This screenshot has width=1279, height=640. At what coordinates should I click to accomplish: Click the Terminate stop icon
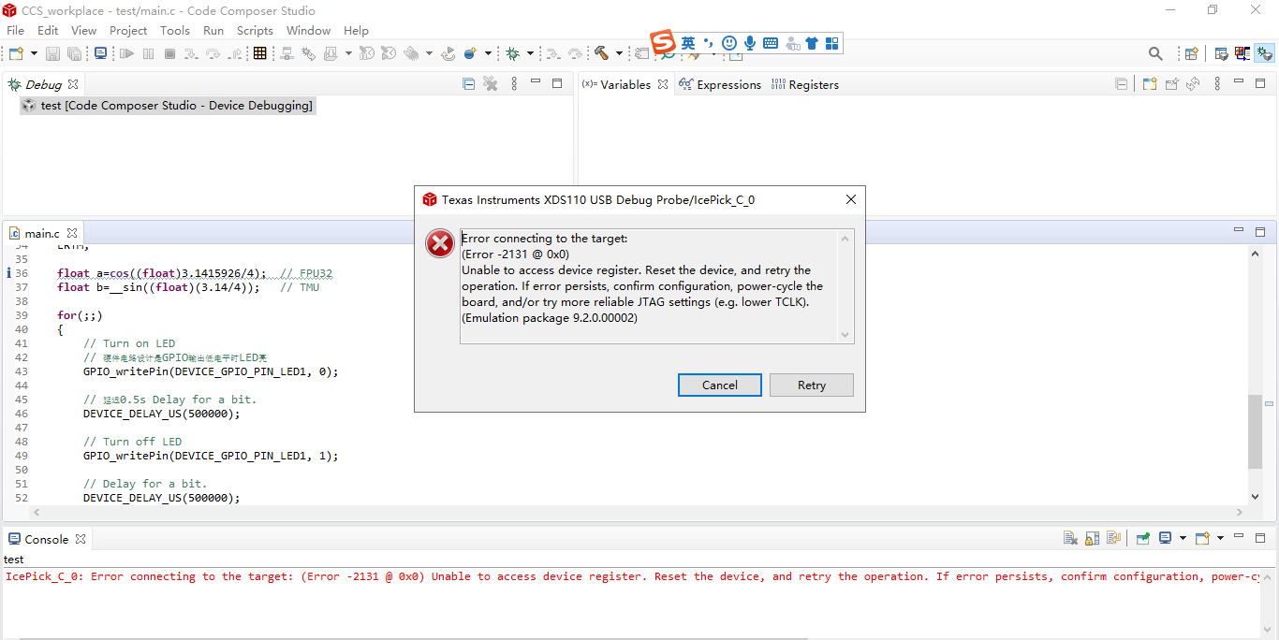click(x=169, y=54)
